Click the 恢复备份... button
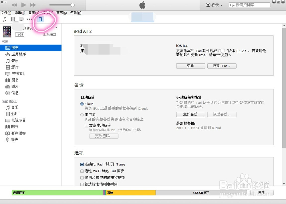Screen dimensions: 286x204 [x=222, y=114]
